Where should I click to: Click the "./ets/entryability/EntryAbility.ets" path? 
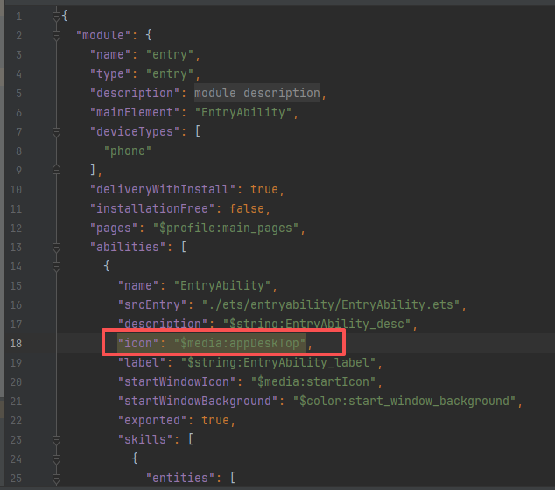[x=331, y=305]
